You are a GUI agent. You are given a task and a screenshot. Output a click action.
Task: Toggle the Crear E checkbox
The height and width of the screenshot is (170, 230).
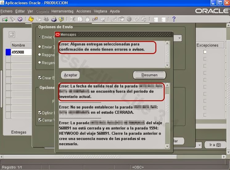click(x=40, y=77)
